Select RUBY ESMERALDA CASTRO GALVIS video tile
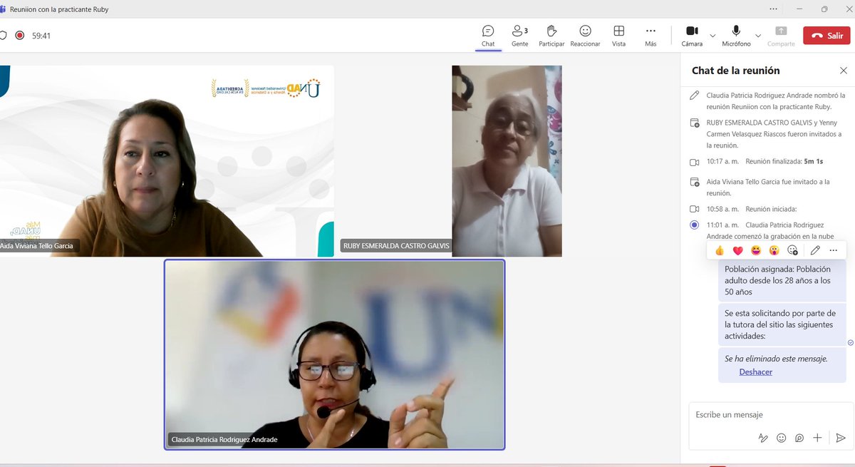Screen dimensions: 855x467 (451, 161)
